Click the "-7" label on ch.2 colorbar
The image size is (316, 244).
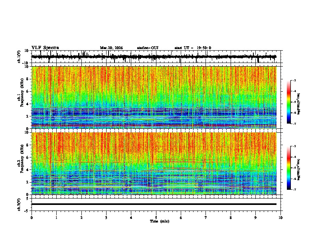[x=294, y=189]
